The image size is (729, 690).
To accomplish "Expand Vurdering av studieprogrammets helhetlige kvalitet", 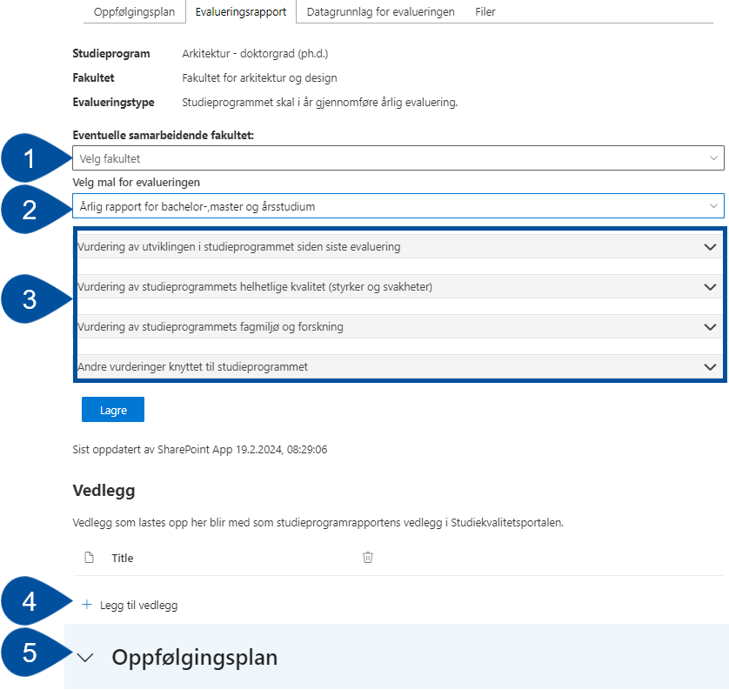I will click(x=399, y=286).
